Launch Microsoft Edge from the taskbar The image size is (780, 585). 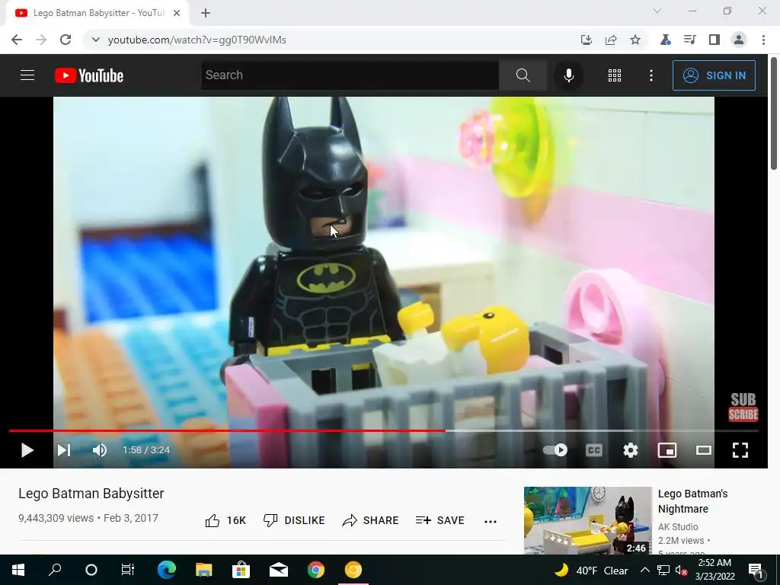point(167,570)
